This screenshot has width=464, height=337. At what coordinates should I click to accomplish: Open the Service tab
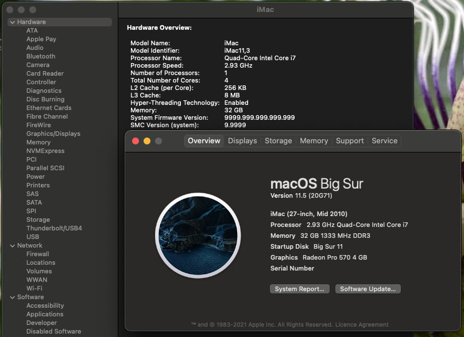coord(384,141)
